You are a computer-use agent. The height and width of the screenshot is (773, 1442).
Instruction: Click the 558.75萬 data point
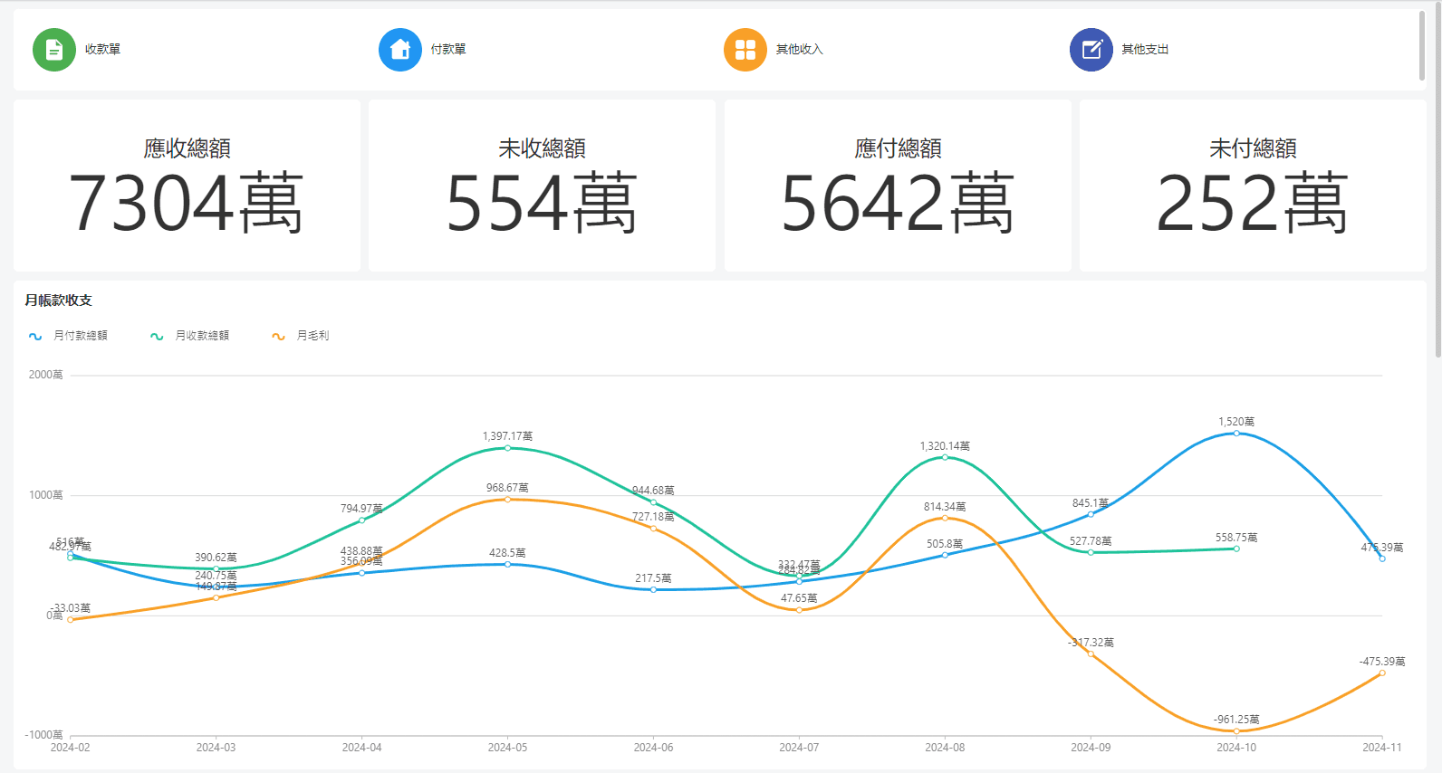(1236, 549)
